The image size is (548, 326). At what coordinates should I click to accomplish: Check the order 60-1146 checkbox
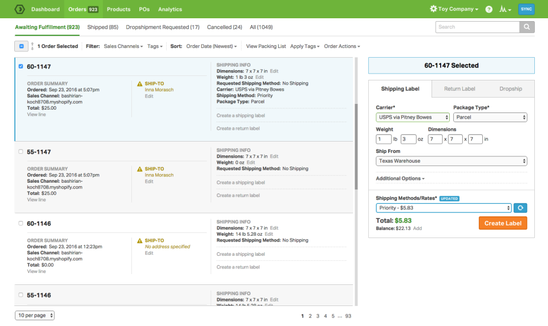click(x=21, y=223)
